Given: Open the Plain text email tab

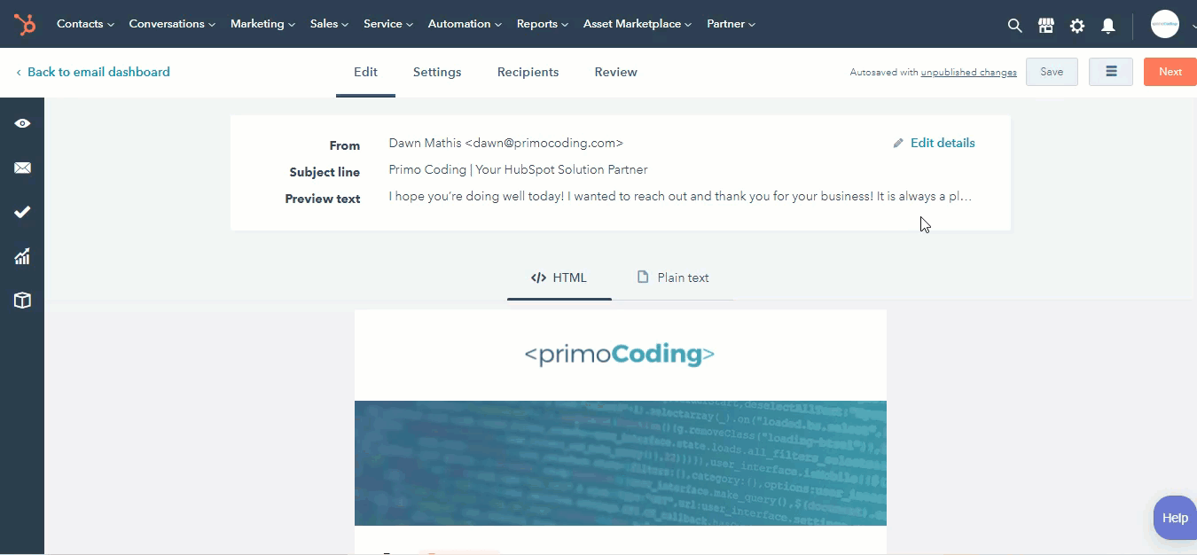Looking at the screenshot, I should [x=672, y=277].
